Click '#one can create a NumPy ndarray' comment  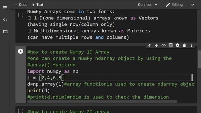99,58
